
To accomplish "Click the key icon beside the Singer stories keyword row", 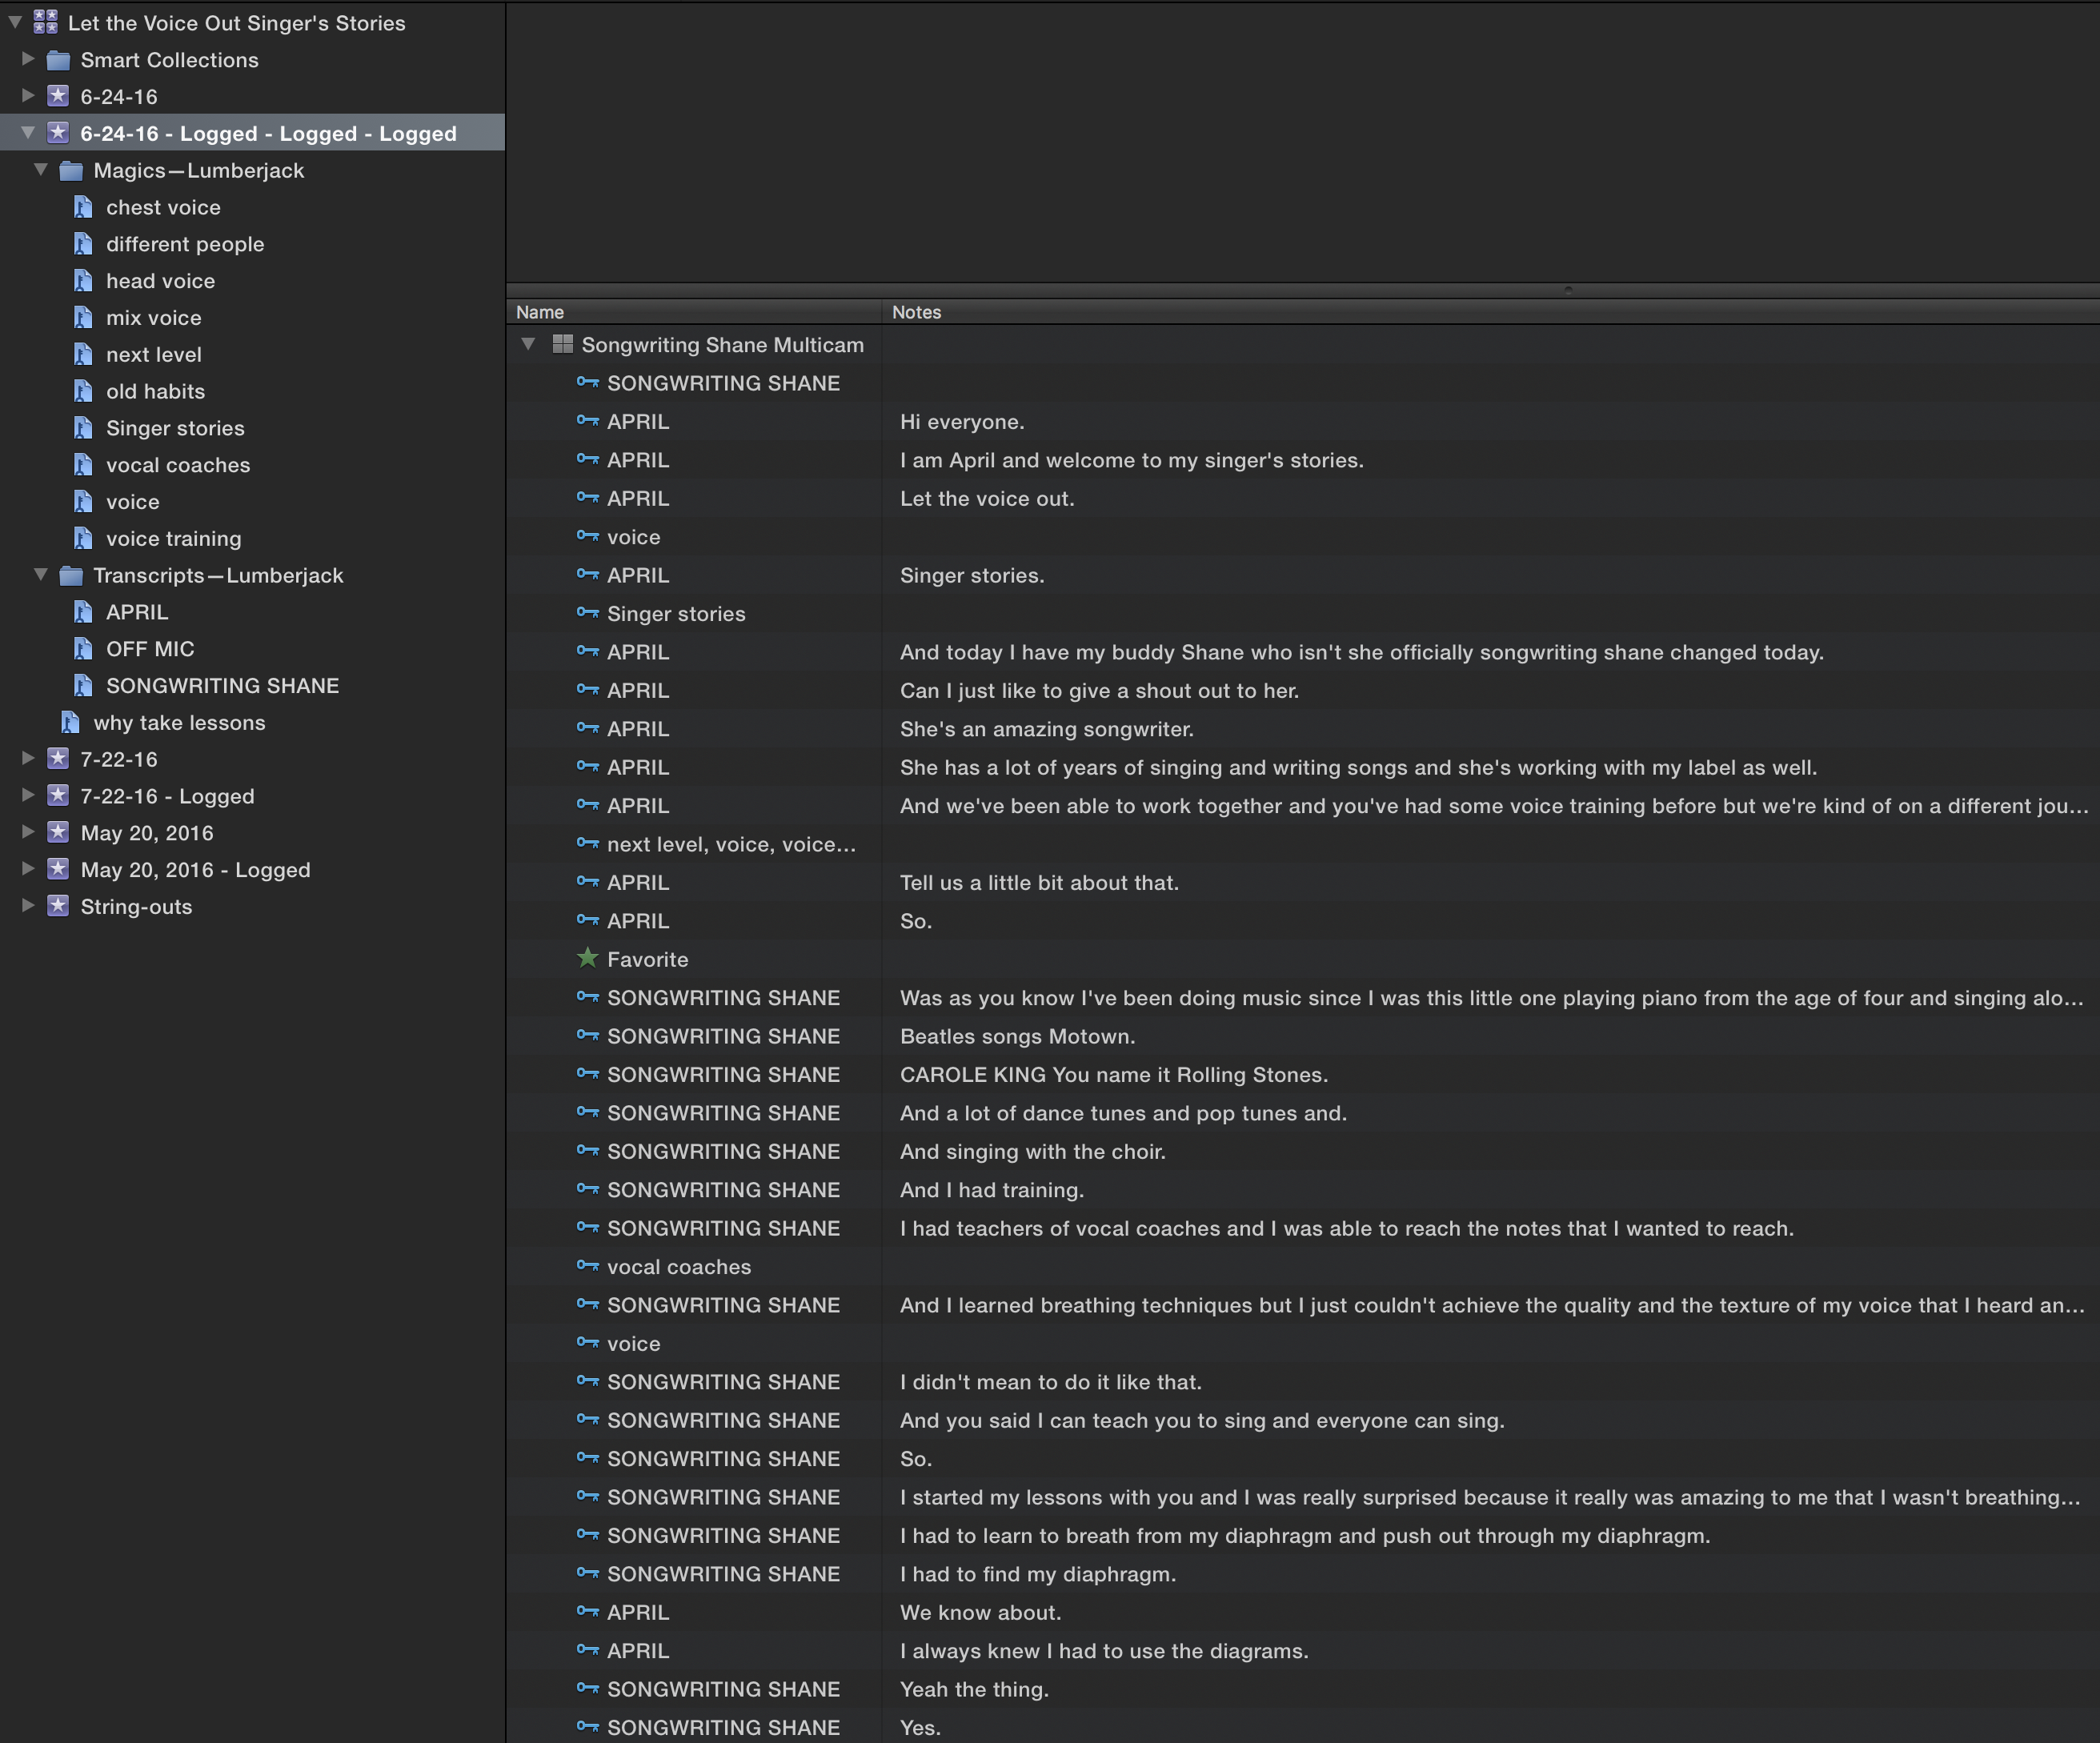I will [x=588, y=612].
